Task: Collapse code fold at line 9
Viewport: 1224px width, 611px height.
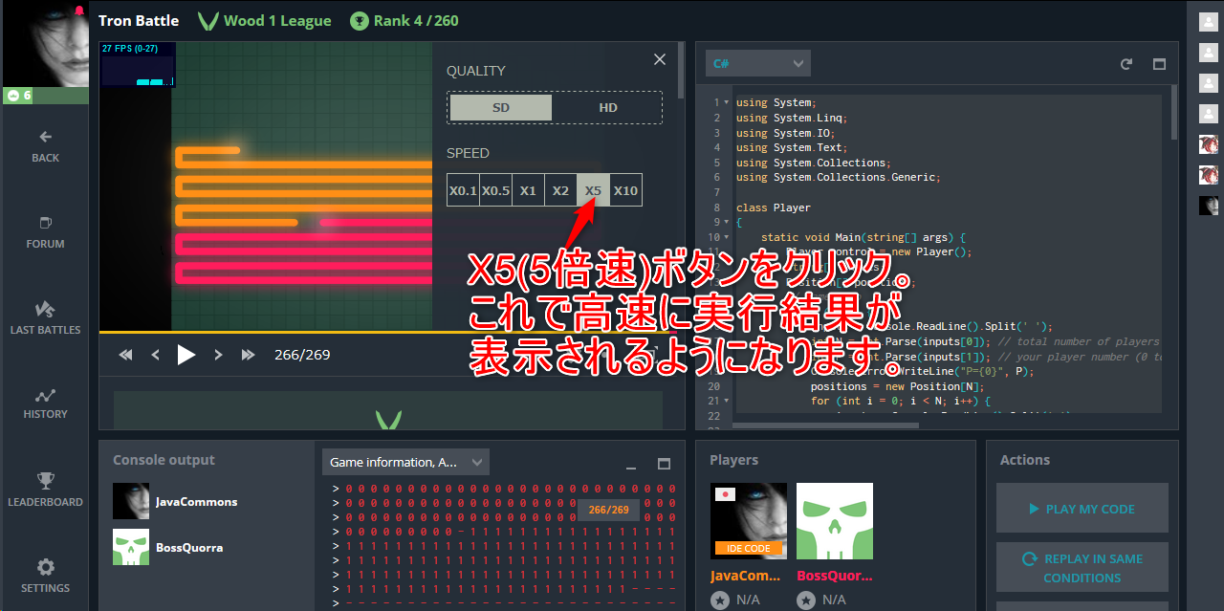Action: point(727,223)
